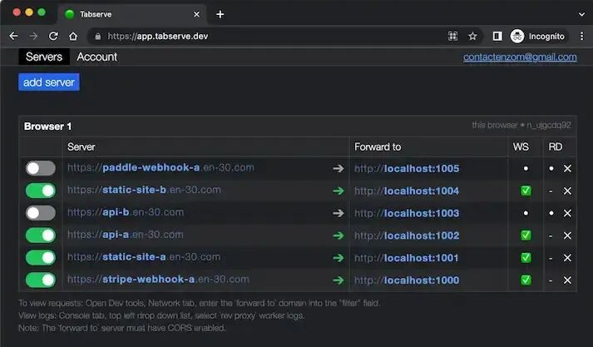Click RD dot for paddle-webhook-a row

551,168
